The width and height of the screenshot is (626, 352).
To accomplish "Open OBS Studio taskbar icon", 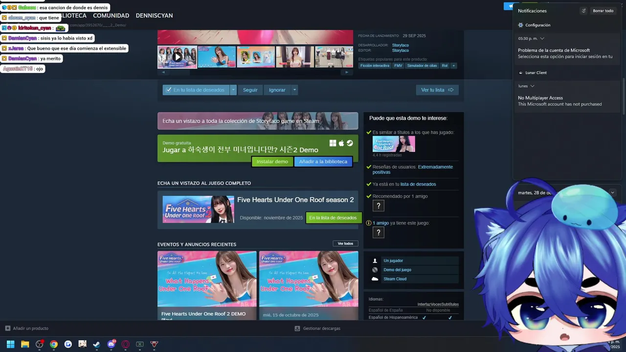I will click(40, 344).
